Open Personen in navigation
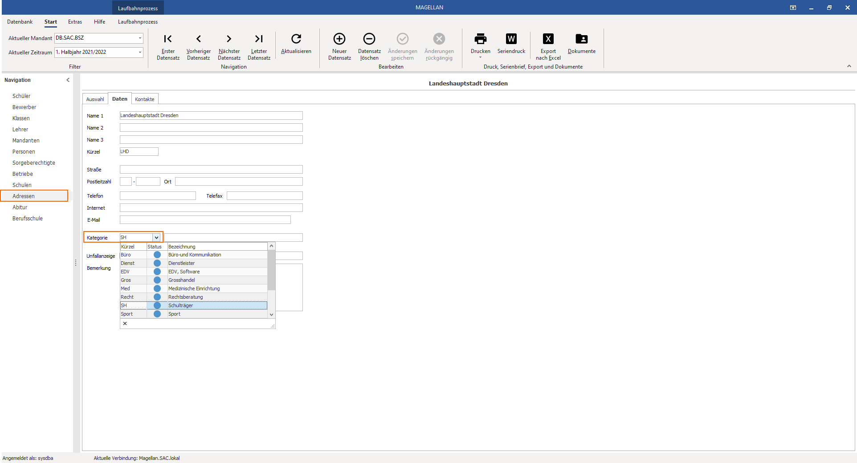This screenshot has width=857, height=463. click(24, 152)
